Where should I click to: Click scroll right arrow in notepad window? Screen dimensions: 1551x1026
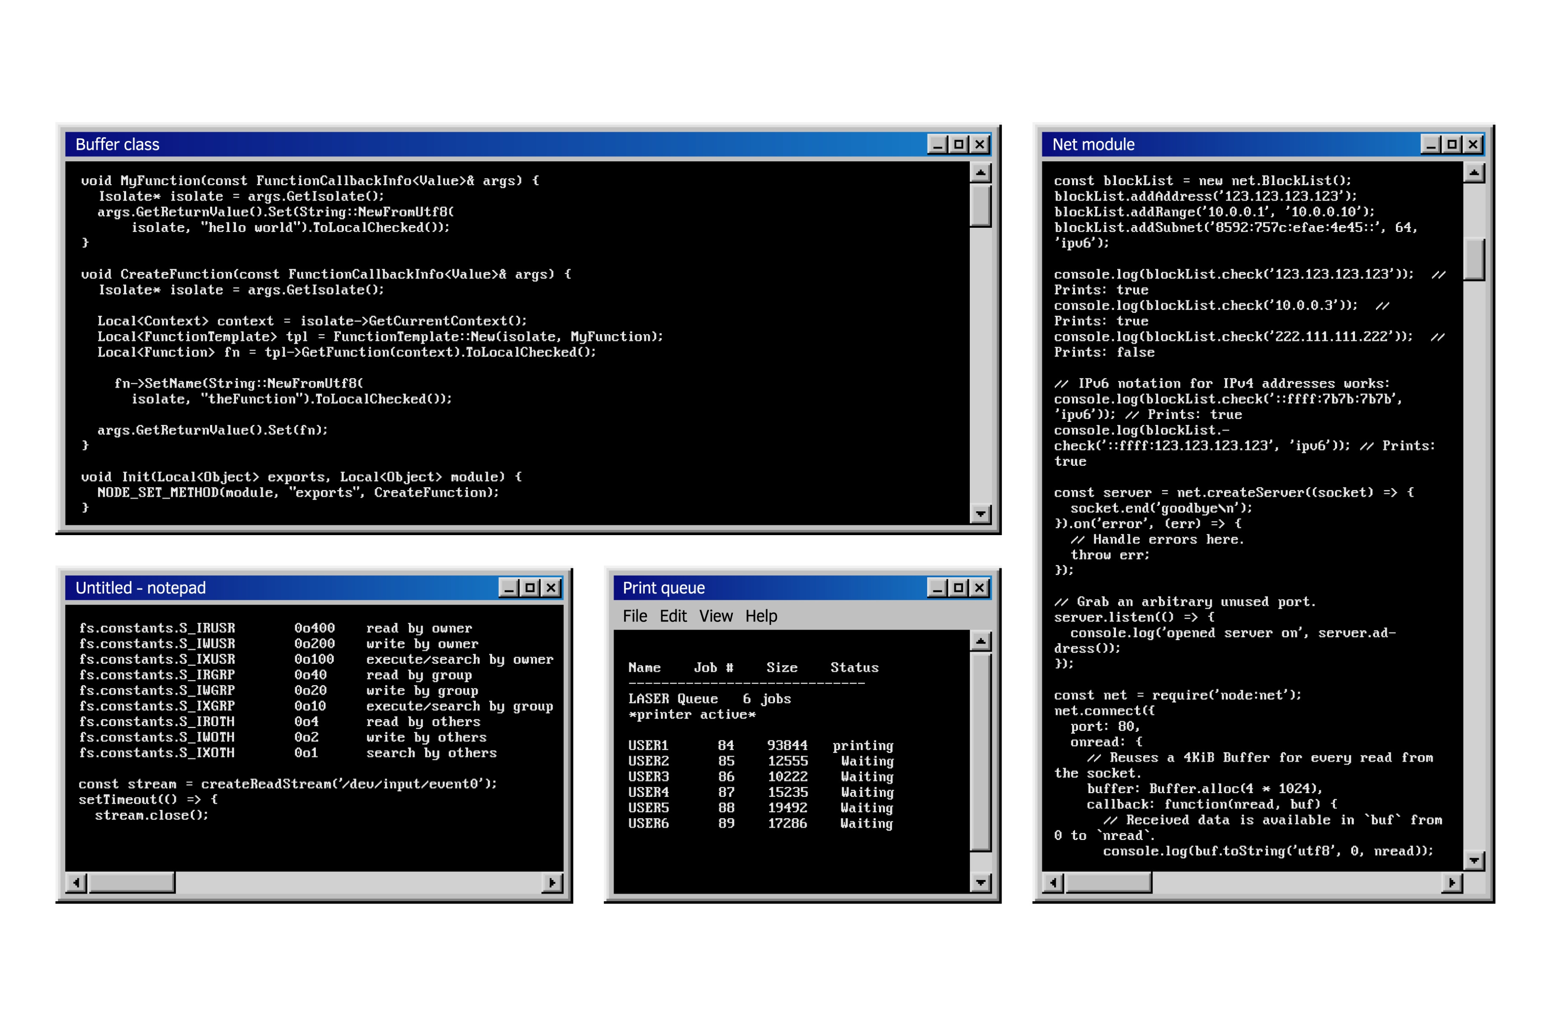552,883
